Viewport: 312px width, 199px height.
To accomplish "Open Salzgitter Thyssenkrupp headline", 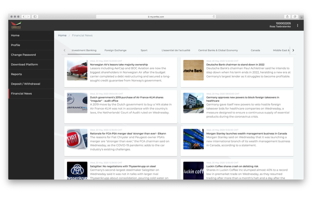I will click(123, 166).
